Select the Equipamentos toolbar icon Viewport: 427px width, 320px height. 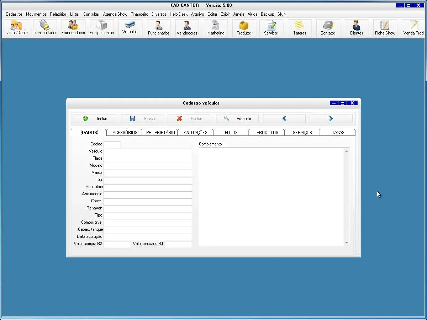[x=101, y=28]
